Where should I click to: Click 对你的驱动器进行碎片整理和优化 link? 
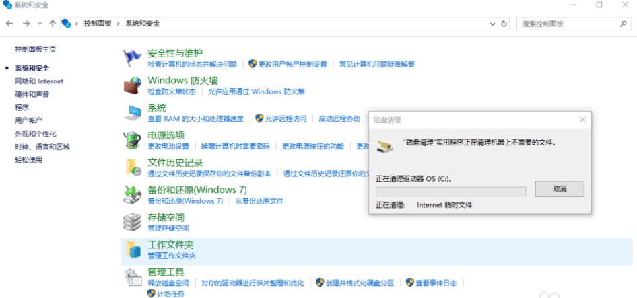click(x=253, y=283)
